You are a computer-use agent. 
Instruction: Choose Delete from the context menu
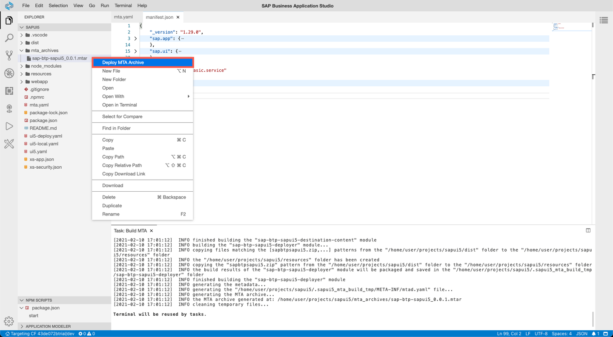click(x=143, y=197)
